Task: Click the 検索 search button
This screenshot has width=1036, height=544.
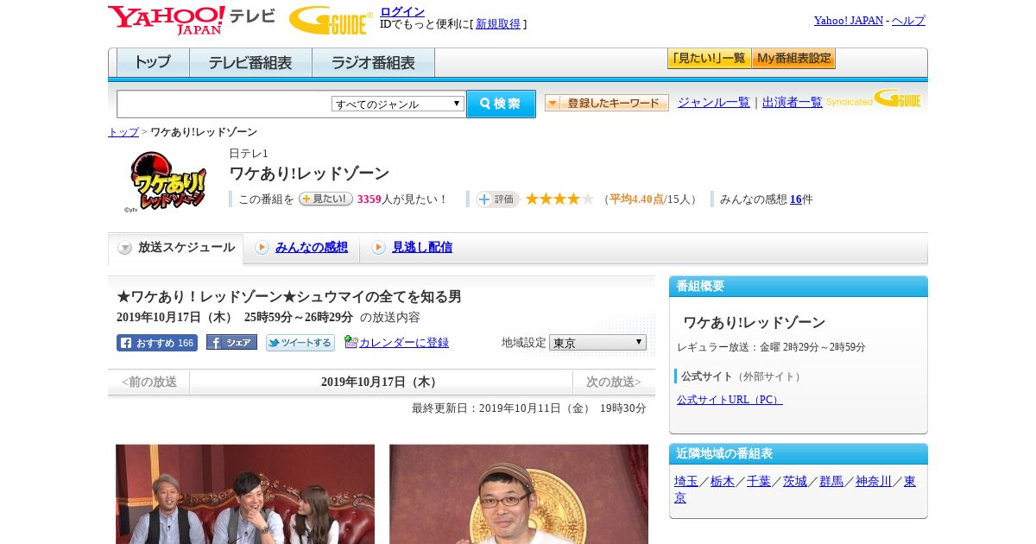Action: (x=501, y=104)
